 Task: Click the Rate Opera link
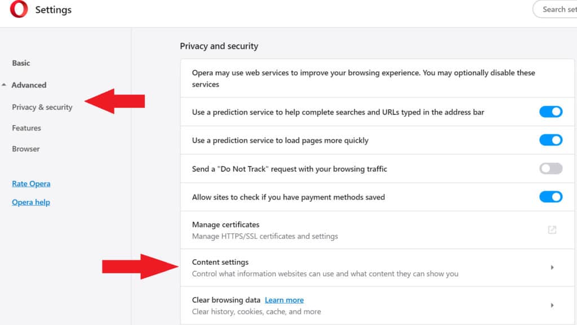[x=31, y=184]
